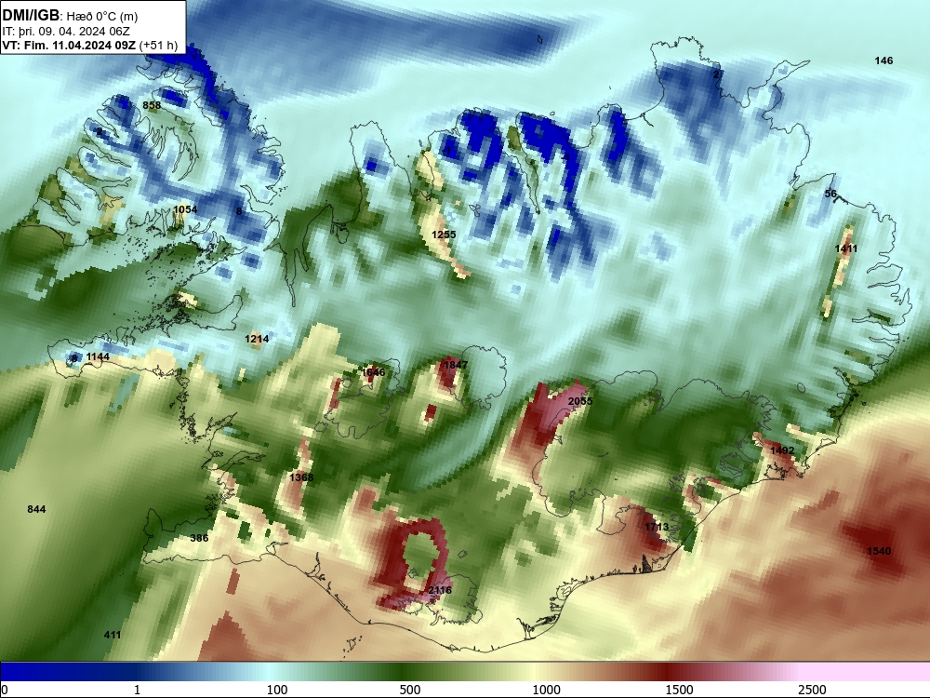Viewport: 930px width, 698px height.
Task: Click the 1214 value label
Action: tap(257, 339)
